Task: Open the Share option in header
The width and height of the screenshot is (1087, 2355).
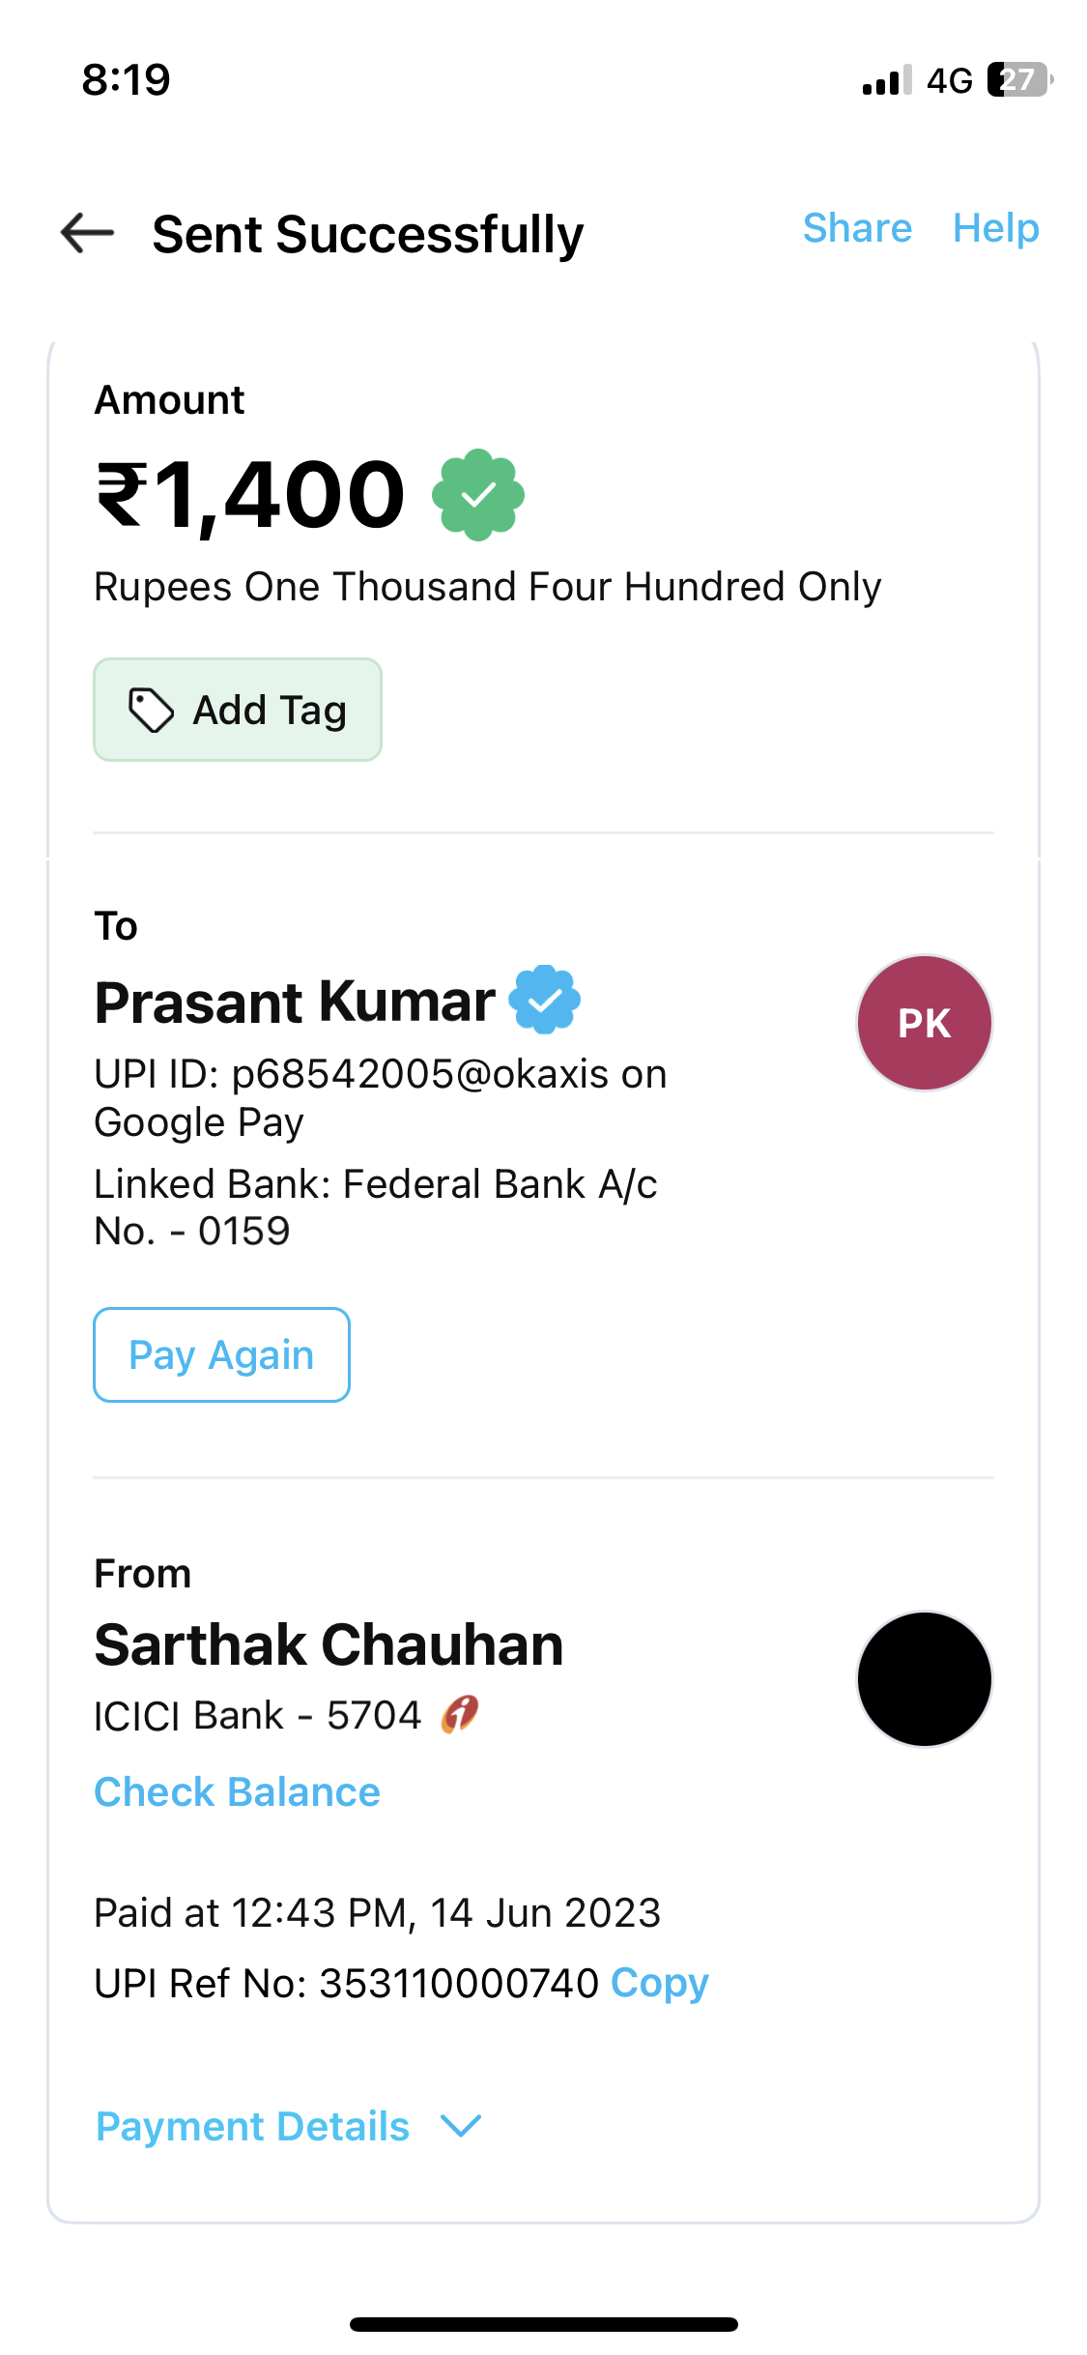Action: (857, 229)
